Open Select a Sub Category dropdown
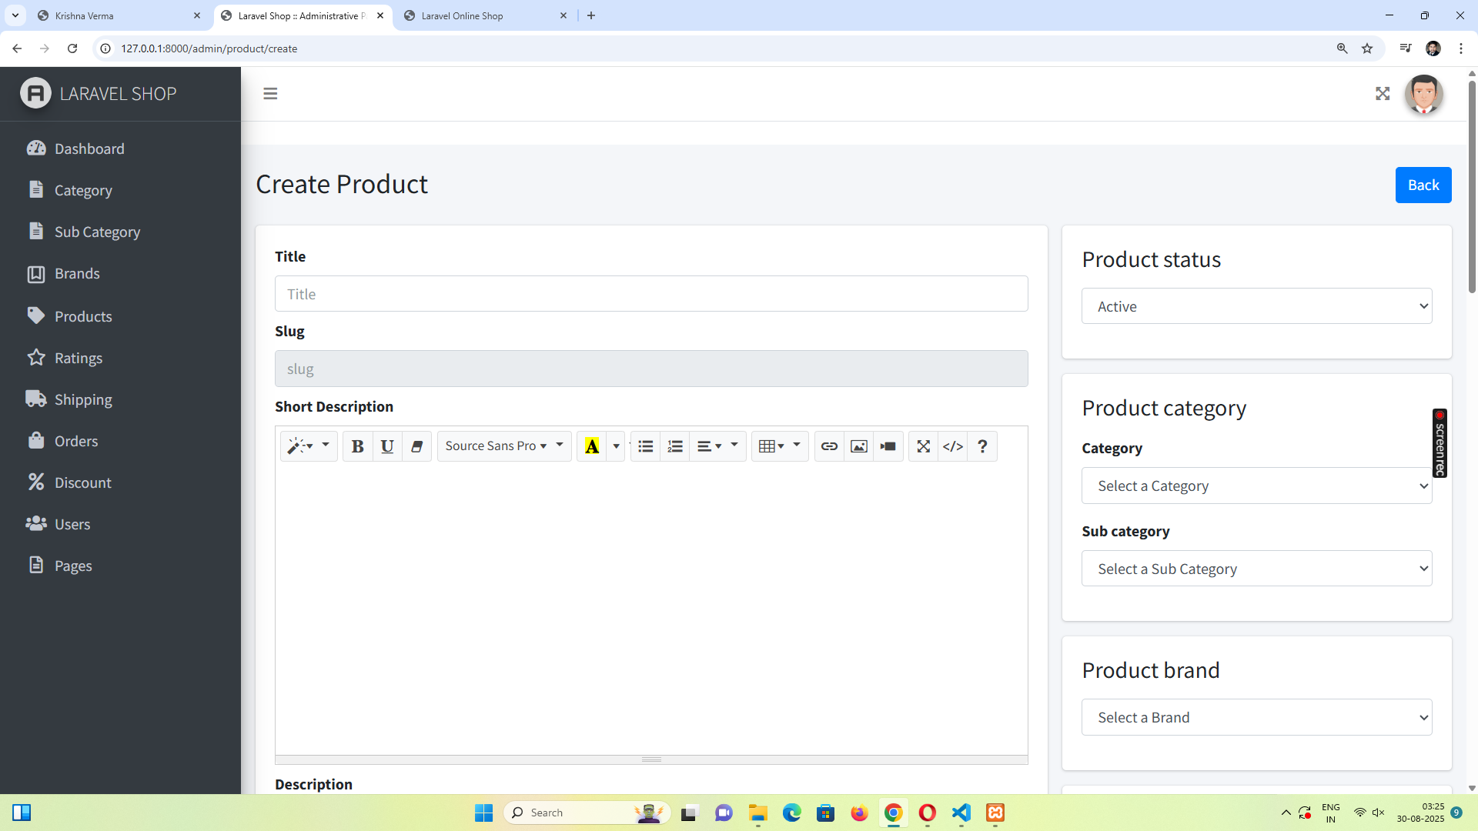 1256,569
